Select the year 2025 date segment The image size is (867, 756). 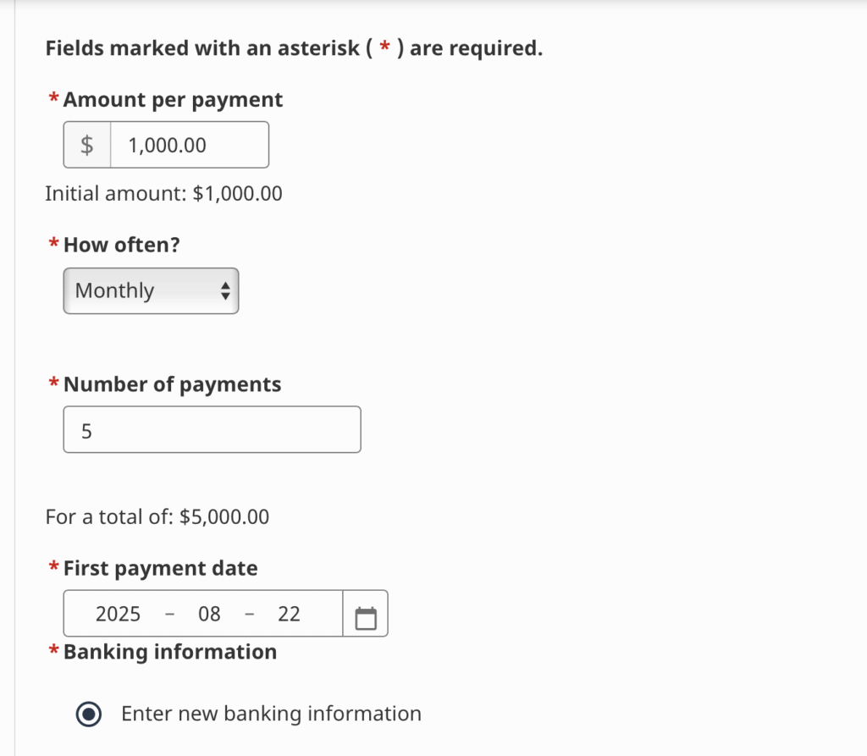(x=119, y=614)
